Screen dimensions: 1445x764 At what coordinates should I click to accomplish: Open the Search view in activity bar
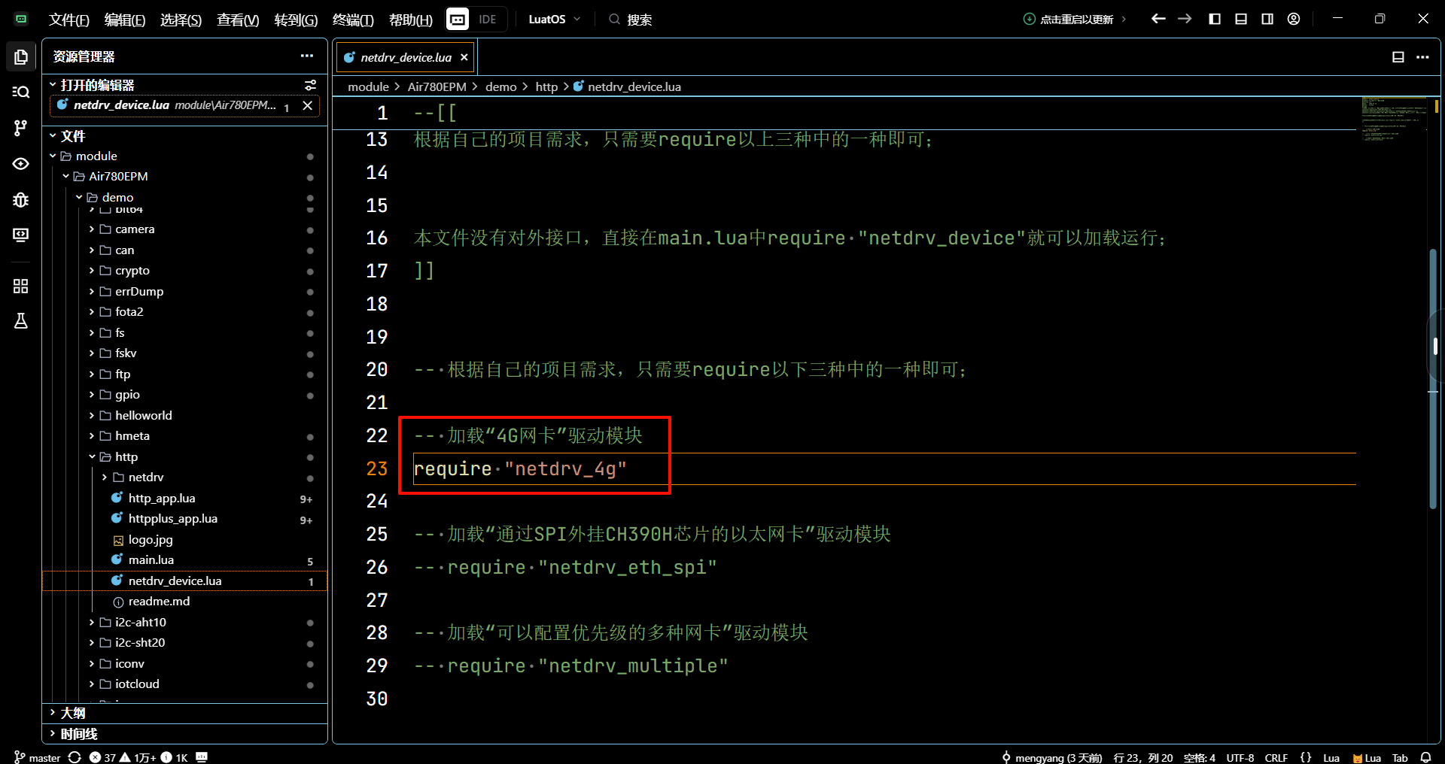point(21,92)
